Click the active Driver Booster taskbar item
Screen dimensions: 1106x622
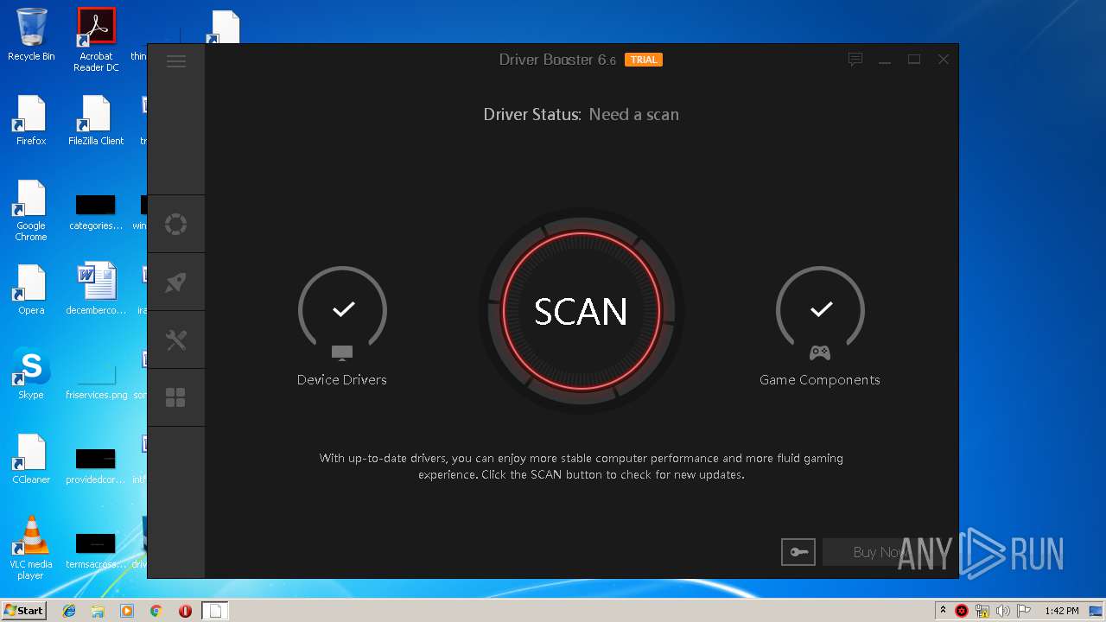tap(216, 611)
